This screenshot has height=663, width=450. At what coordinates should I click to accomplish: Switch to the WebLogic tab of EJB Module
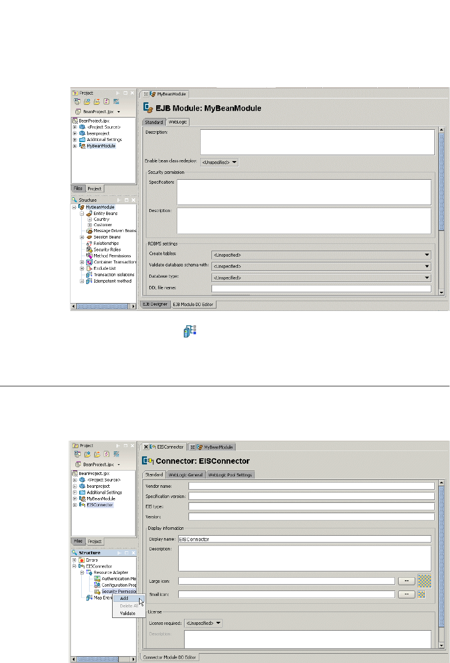point(177,122)
